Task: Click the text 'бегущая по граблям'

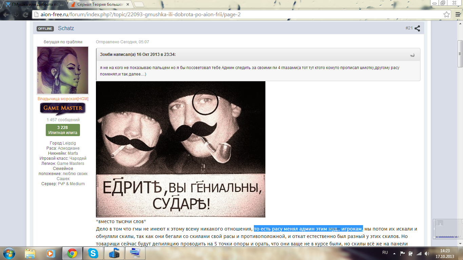Action: pos(63,42)
